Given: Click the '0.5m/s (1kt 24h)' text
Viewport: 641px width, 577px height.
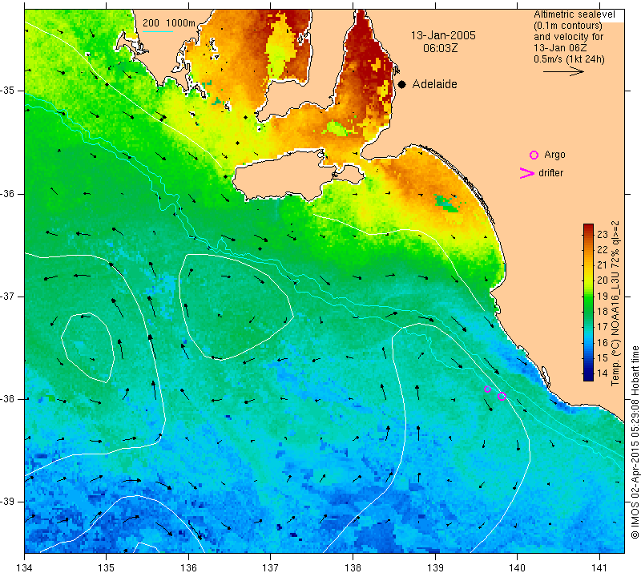Looking at the screenshot, I should pos(569,59).
